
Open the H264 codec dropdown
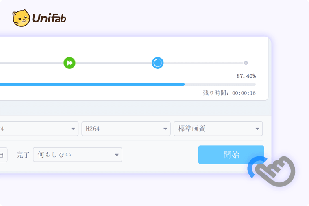click(x=126, y=129)
